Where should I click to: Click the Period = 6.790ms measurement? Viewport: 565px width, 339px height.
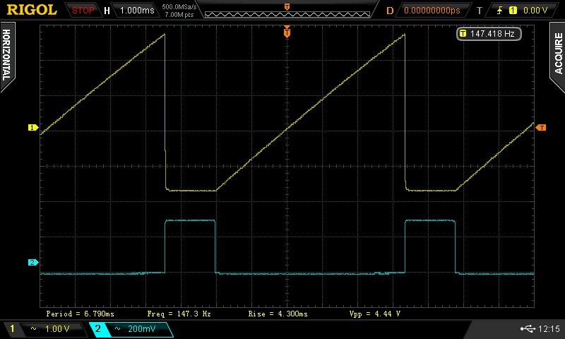tap(80, 314)
